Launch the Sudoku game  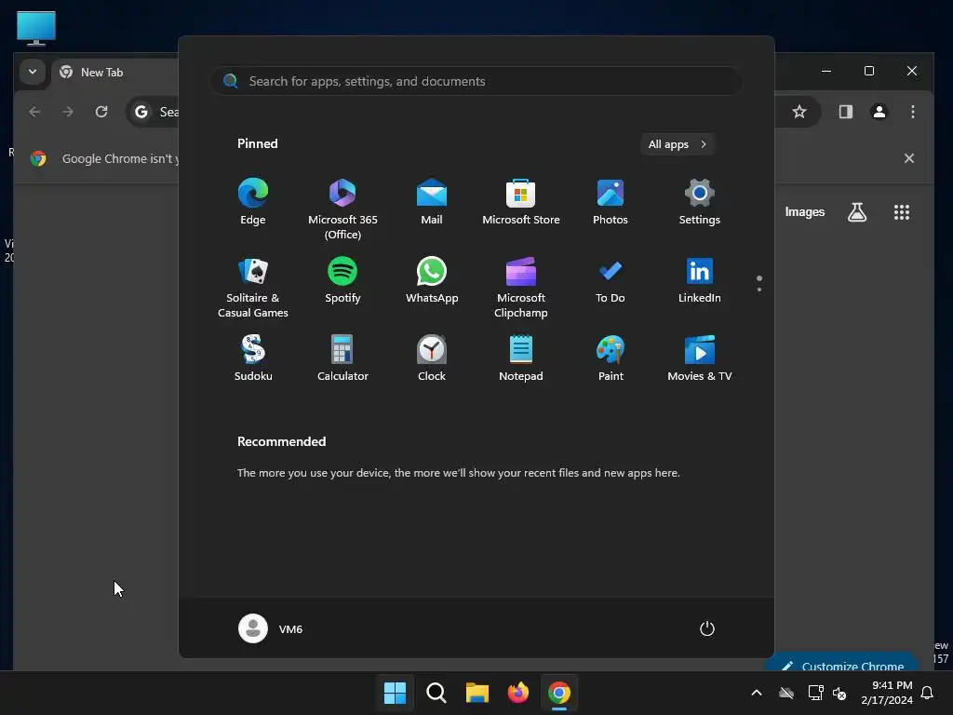[253, 358]
